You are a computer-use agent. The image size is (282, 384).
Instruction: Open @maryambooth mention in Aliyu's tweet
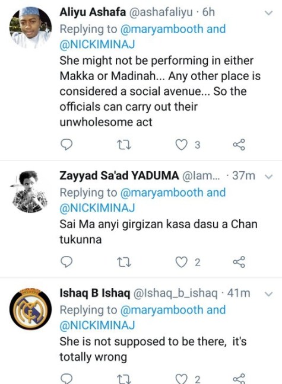(162, 29)
